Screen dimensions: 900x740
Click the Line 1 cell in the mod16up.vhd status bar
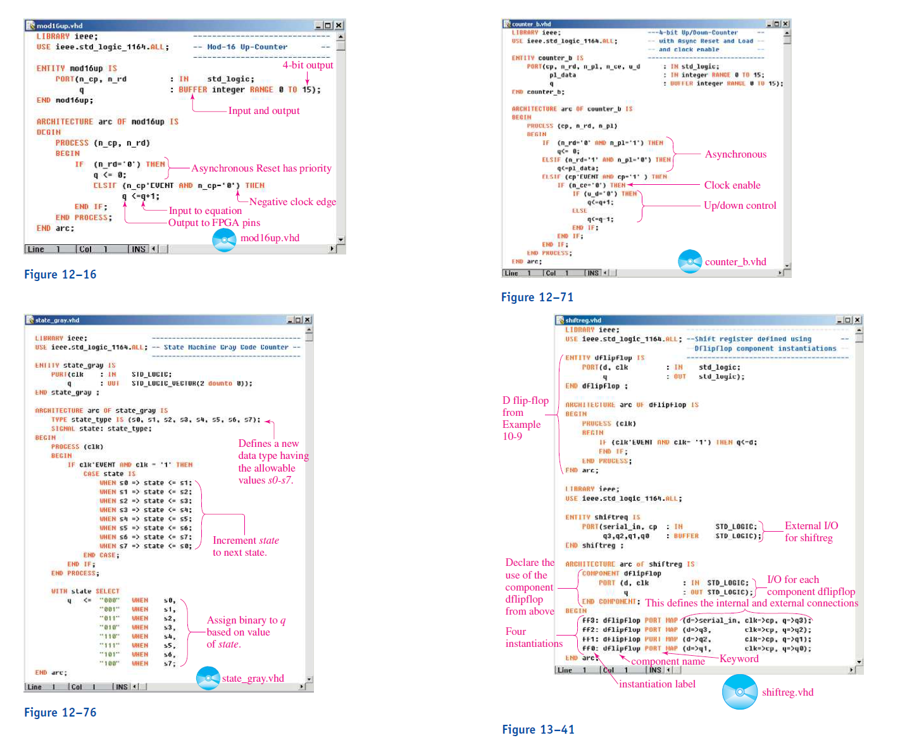(x=50, y=249)
